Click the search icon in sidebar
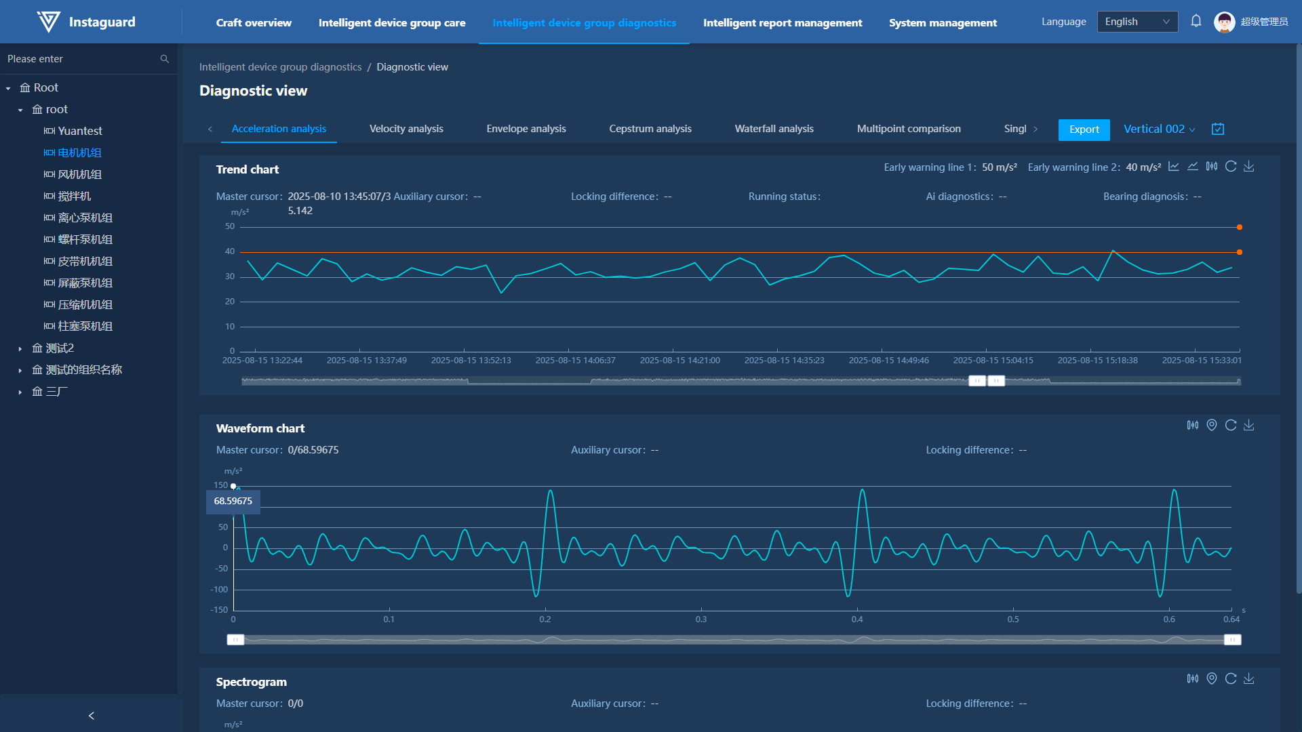This screenshot has height=732, width=1302. (164, 59)
